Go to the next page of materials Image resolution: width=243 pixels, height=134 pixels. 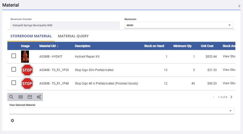231,97
